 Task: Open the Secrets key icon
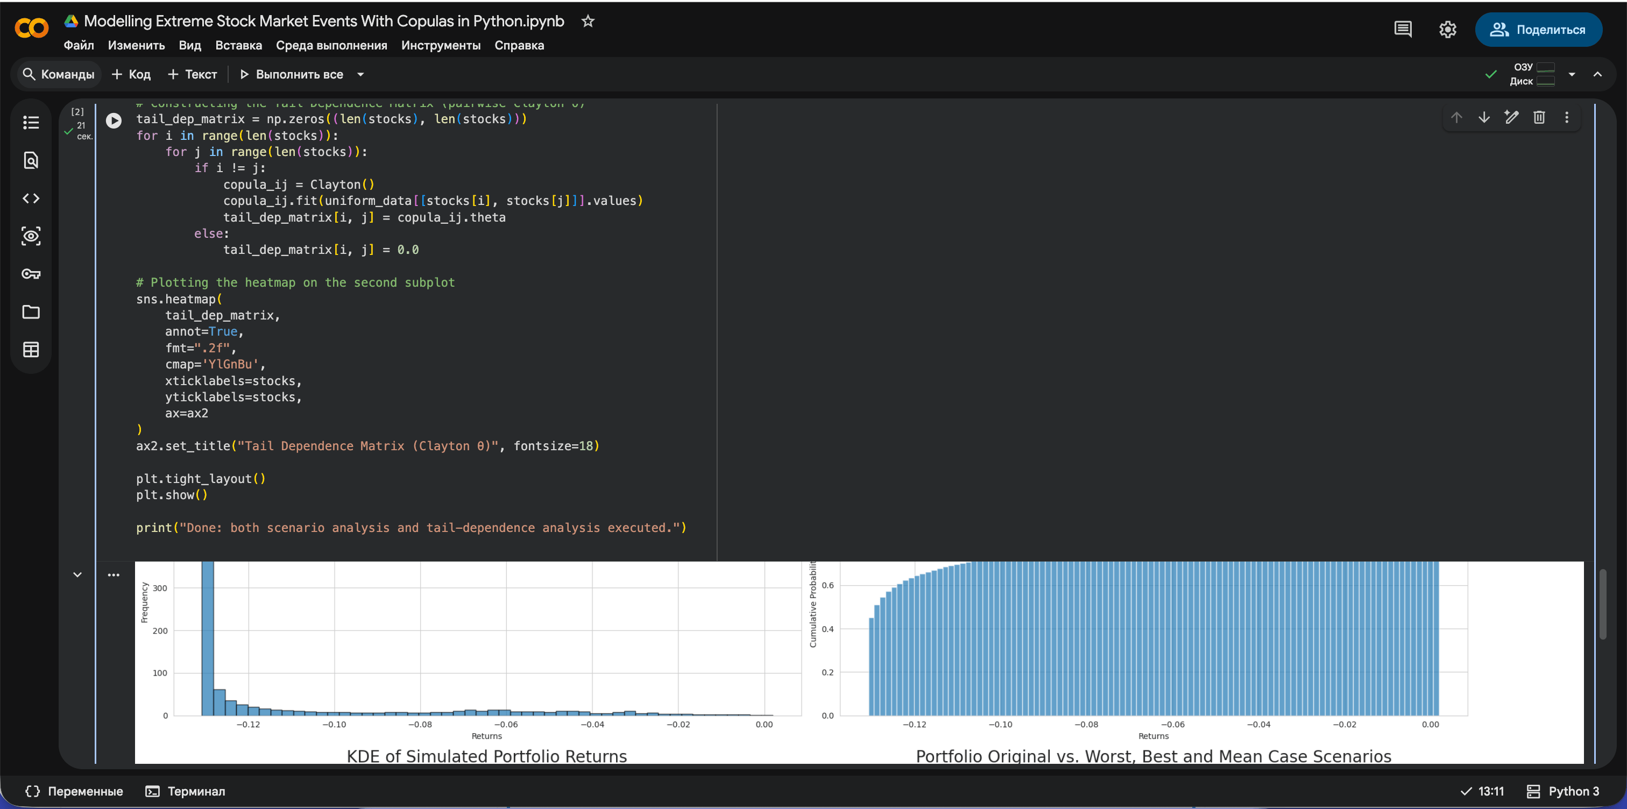pyautogui.click(x=31, y=274)
